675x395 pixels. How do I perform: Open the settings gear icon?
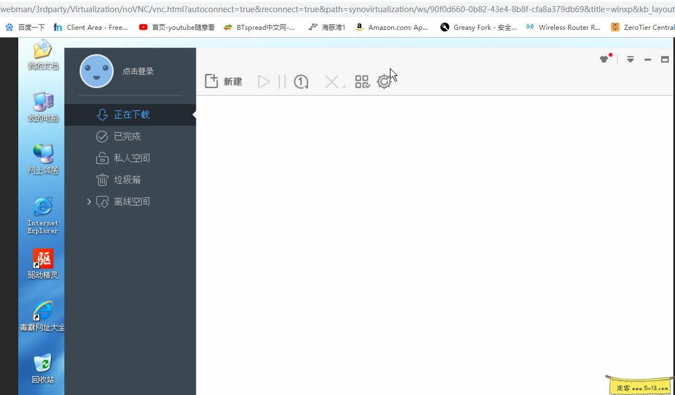tap(384, 82)
